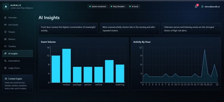Image resolution: width=224 pixels, height=102 pixels.
Task: Click the Event Volume chart title
Action: pyautogui.click(x=48, y=42)
